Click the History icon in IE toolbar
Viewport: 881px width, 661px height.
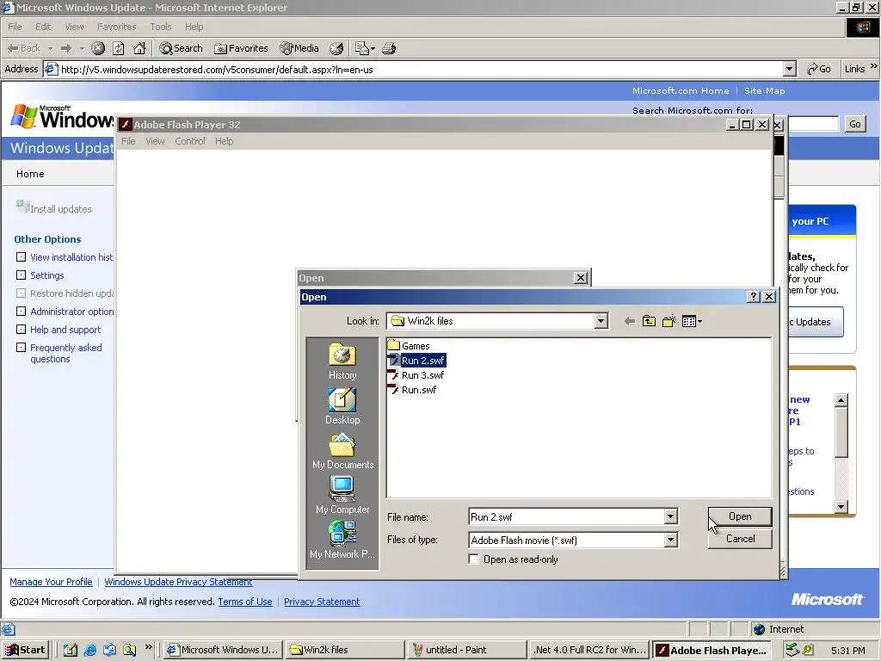coord(336,48)
